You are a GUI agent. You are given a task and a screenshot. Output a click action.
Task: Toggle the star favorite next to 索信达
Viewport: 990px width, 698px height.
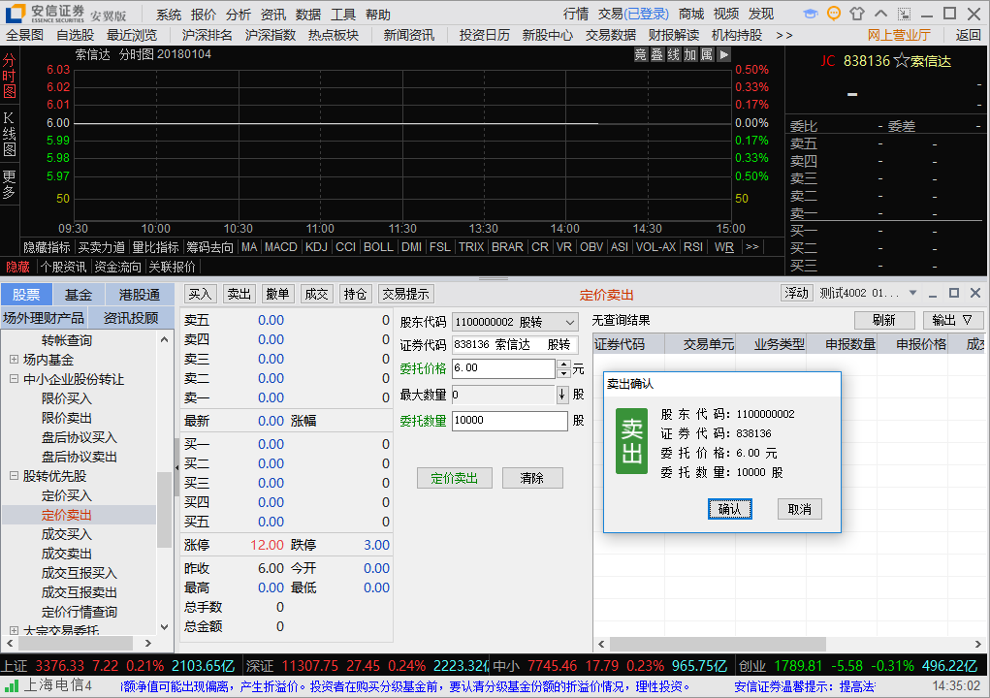click(902, 61)
